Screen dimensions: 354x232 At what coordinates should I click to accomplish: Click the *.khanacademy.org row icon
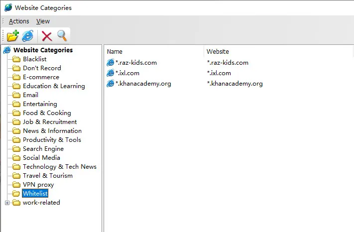(x=110, y=84)
